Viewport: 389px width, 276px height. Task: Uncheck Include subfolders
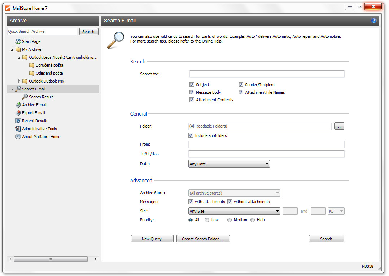(x=191, y=135)
